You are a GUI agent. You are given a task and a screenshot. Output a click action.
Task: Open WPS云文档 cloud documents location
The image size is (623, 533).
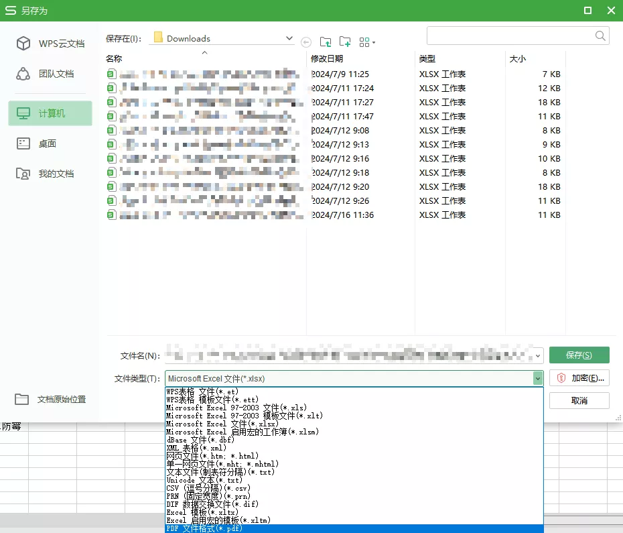click(x=50, y=44)
